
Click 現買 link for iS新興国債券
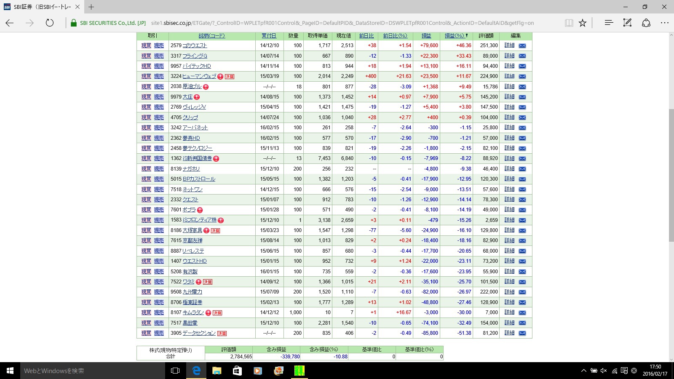pos(146,159)
